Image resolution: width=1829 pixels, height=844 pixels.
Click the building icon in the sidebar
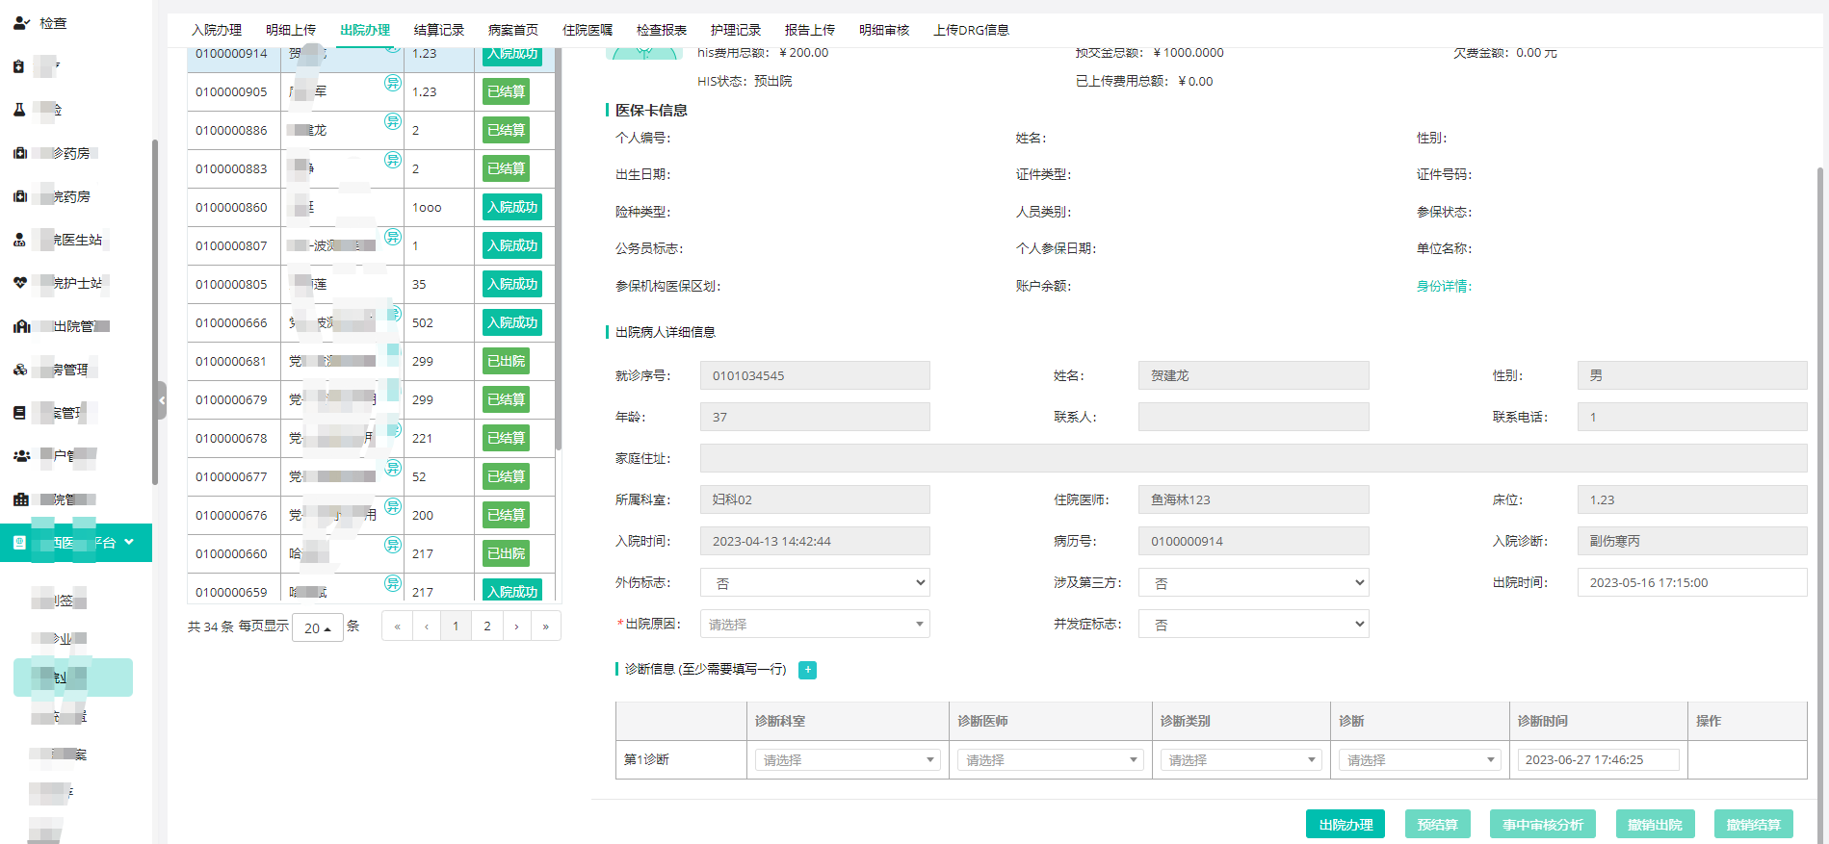click(x=20, y=499)
